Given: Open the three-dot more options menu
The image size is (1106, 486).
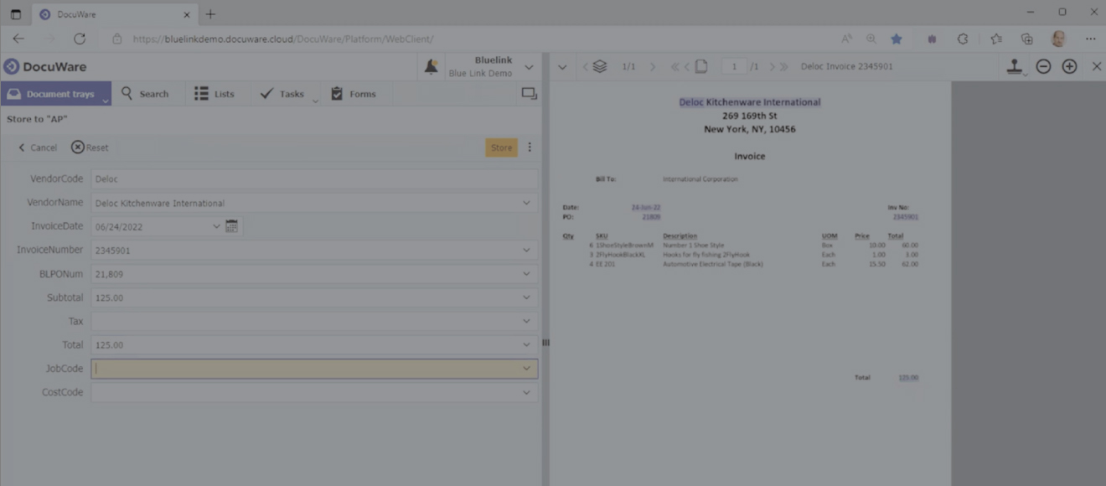Looking at the screenshot, I should coord(530,147).
